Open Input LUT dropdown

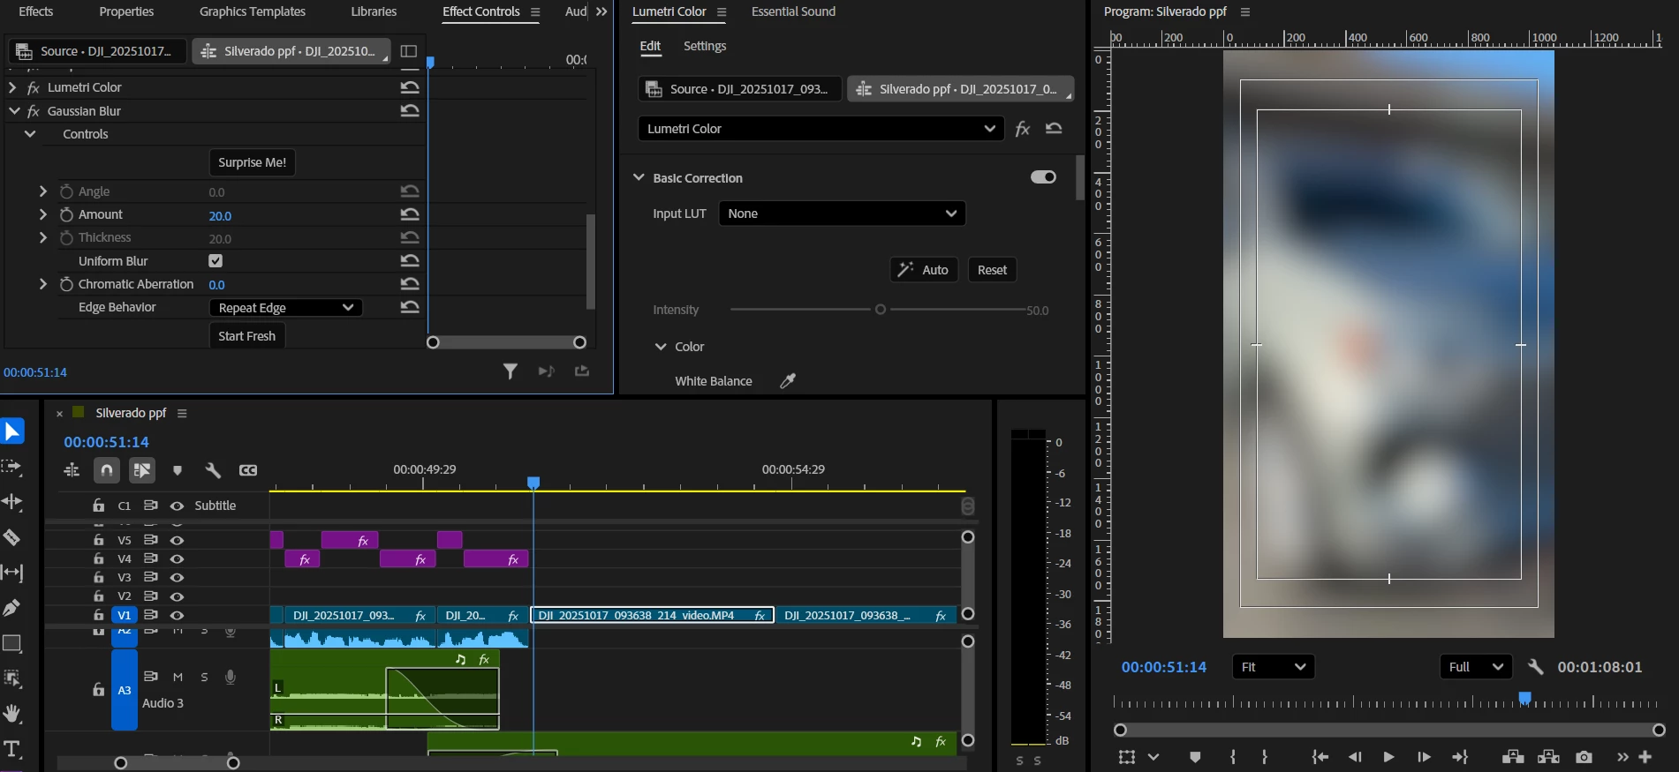(x=842, y=214)
